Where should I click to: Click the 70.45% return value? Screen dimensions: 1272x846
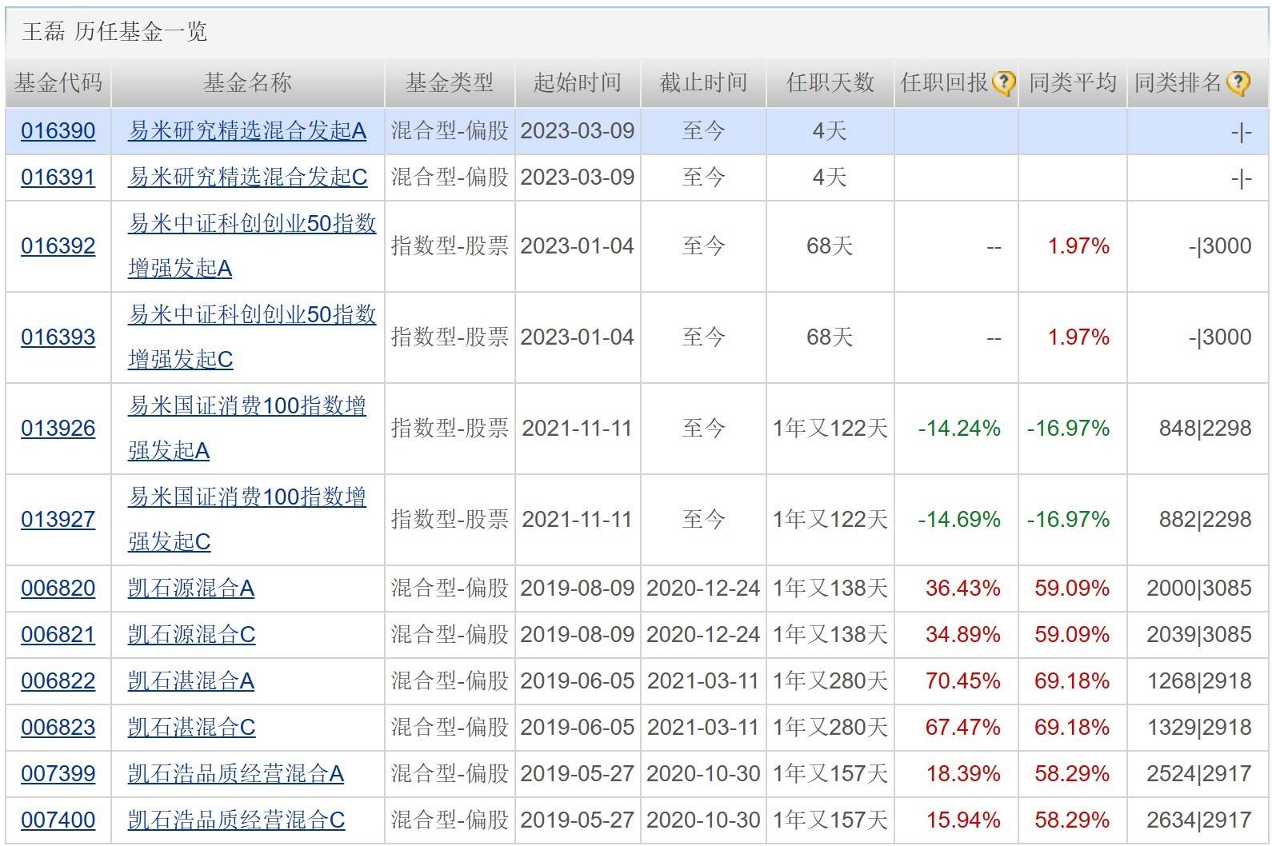click(963, 681)
